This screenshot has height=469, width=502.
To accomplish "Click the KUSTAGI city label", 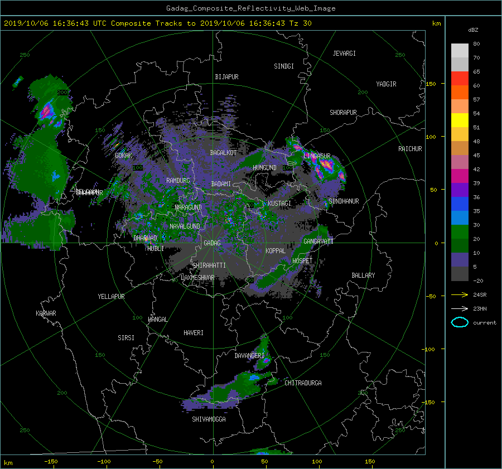I will click(279, 204).
